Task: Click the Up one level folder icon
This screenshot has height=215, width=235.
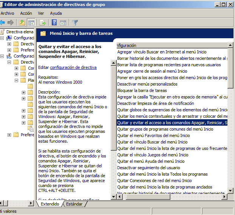Action: (22, 23)
